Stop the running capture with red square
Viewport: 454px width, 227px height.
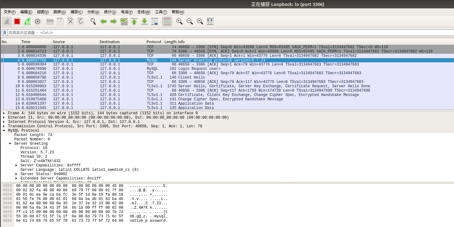(x=17, y=21)
